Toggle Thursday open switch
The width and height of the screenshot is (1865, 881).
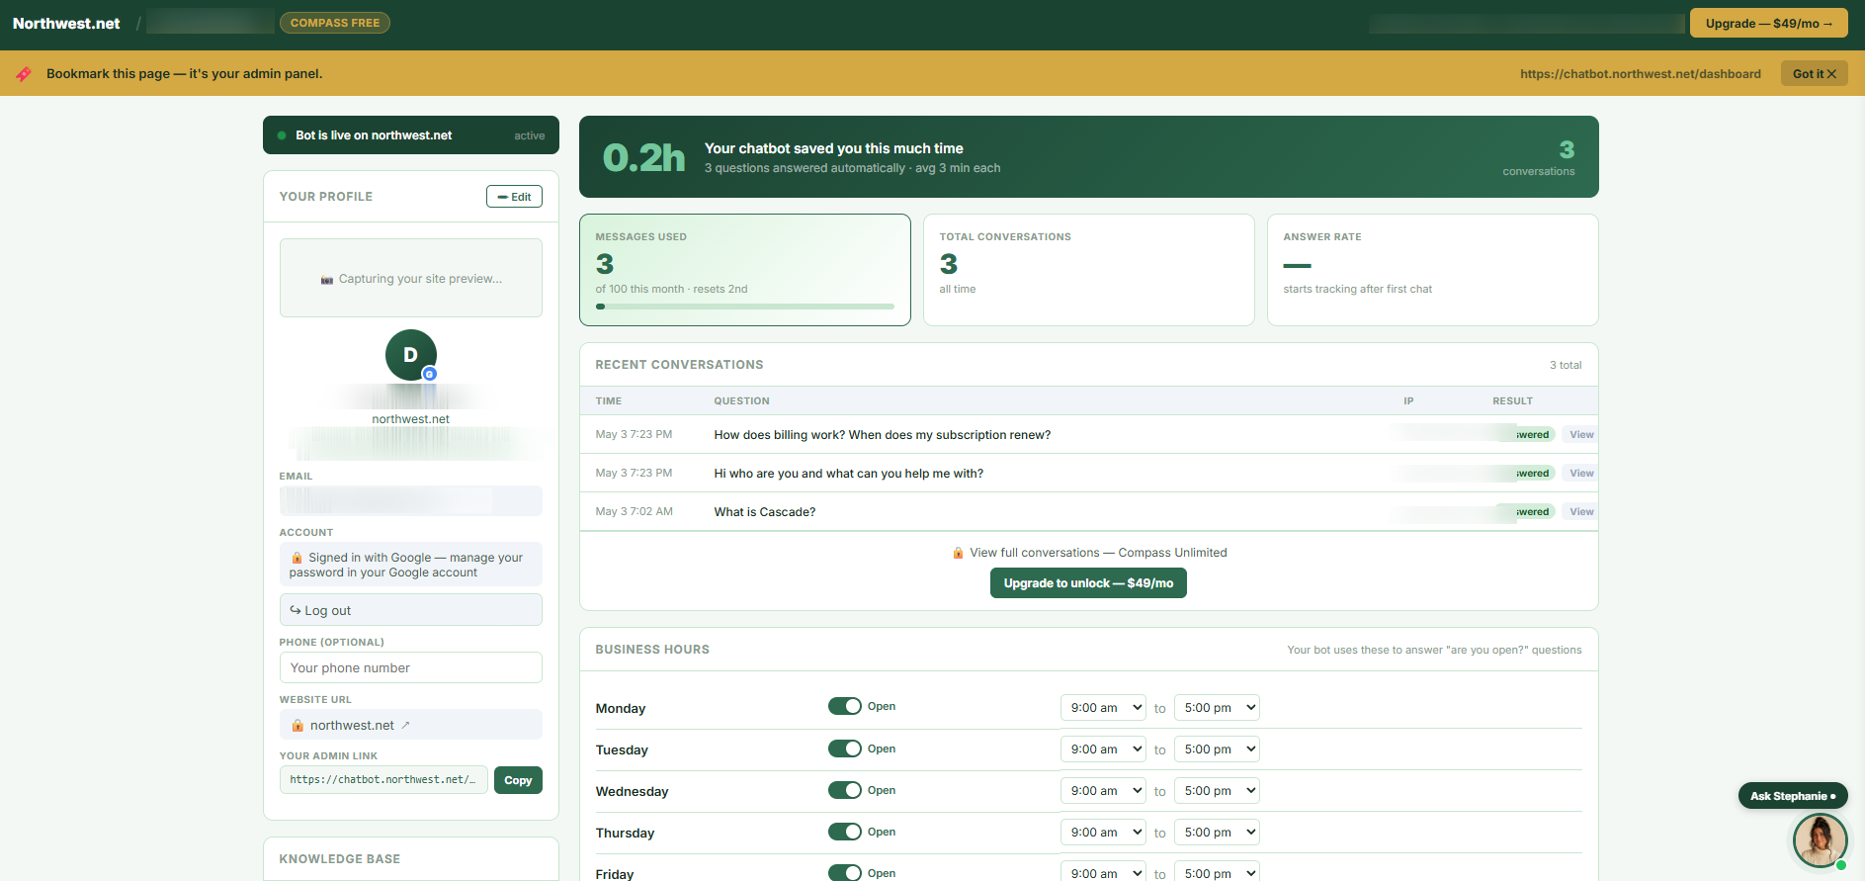click(845, 832)
